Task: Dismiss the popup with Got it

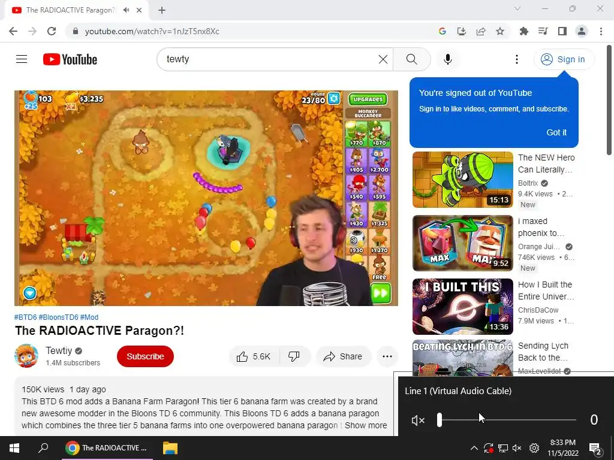Action: 556,132
